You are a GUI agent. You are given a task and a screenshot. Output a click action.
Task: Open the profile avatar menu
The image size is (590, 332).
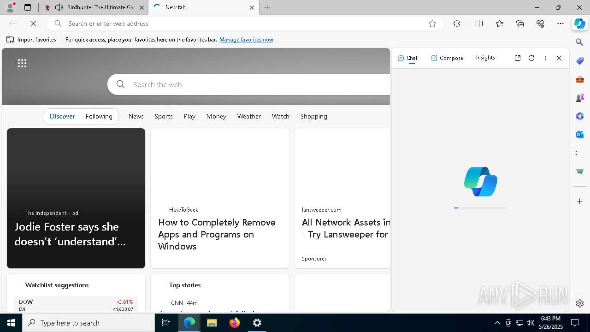pyautogui.click(x=10, y=7)
